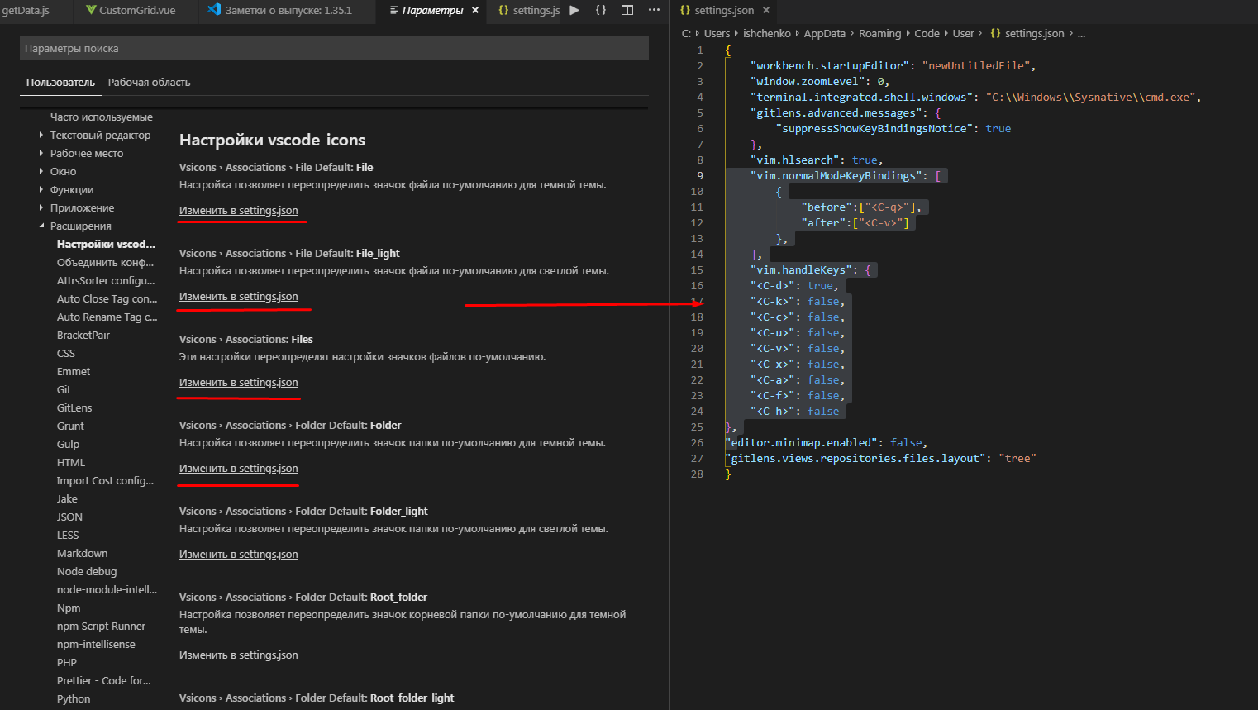Select Часто используемые in settings tree
1258x710 pixels.
[x=101, y=117]
